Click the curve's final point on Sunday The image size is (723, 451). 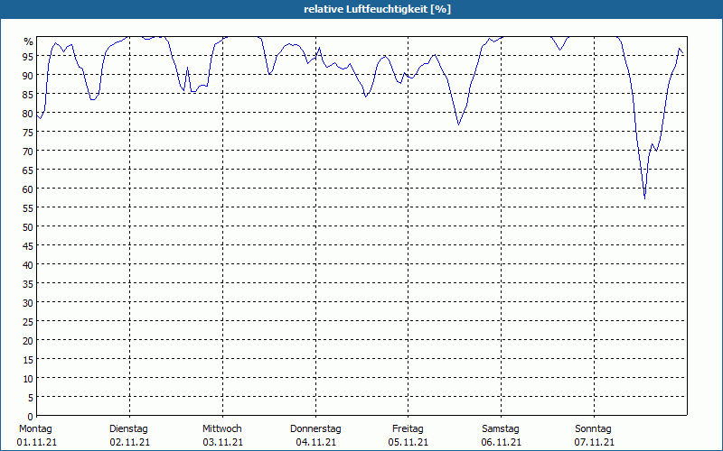pyautogui.click(x=683, y=53)
